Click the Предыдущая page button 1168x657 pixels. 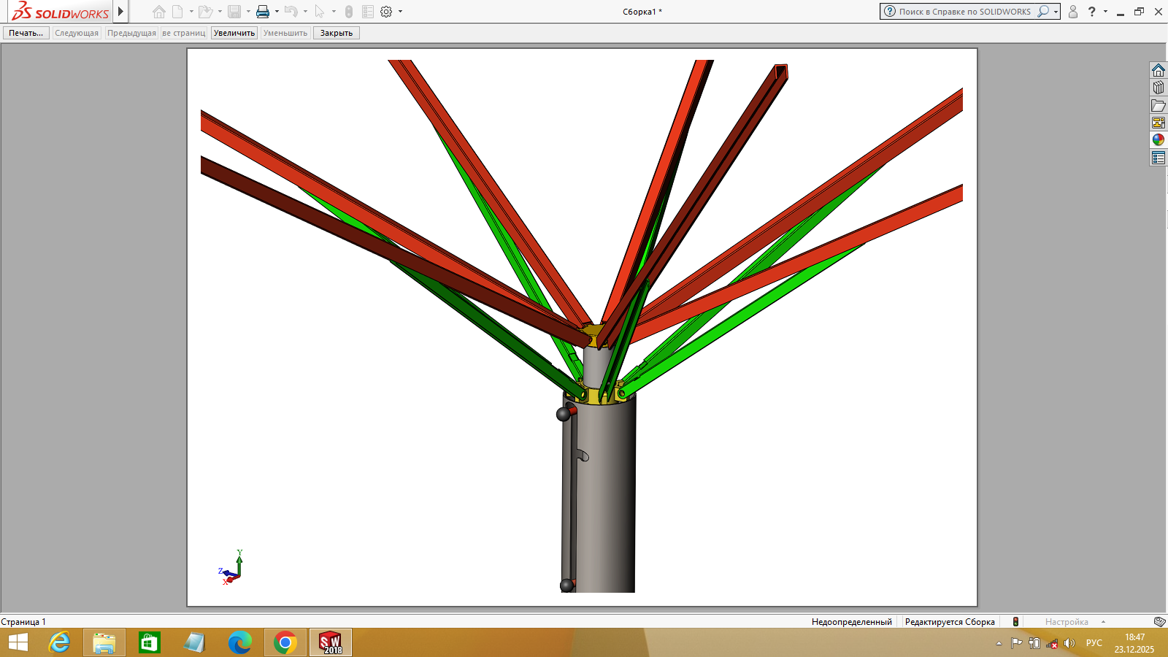pyautogui.click(x=131, y=33)
